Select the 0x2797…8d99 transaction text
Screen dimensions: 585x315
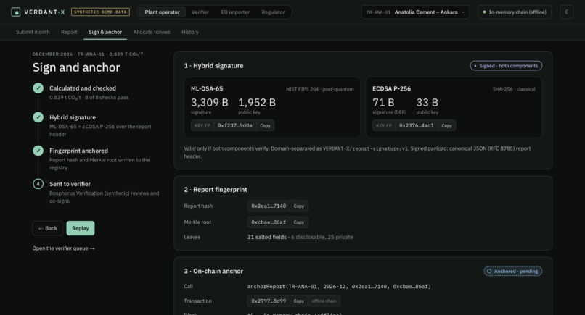269,301
